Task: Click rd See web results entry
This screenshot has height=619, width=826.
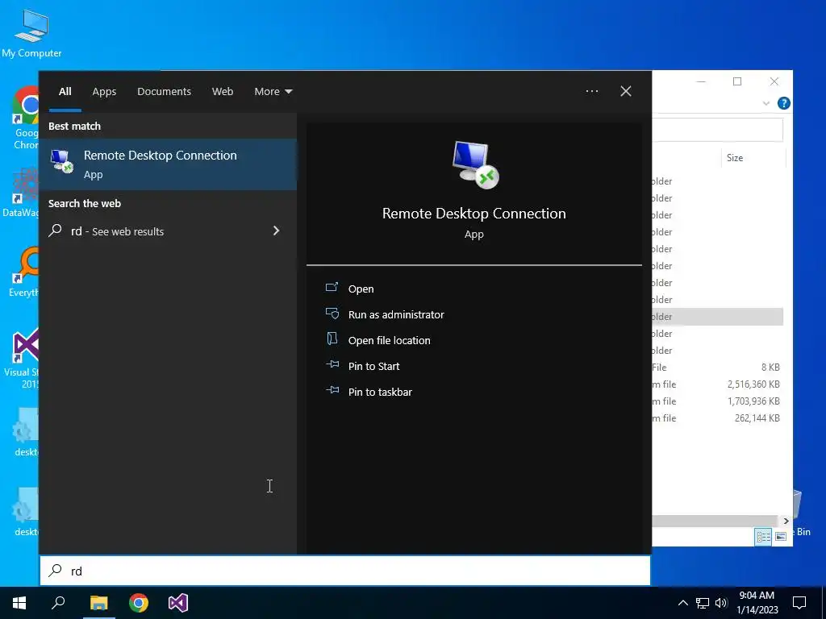Action: click(x=168, y=231)
